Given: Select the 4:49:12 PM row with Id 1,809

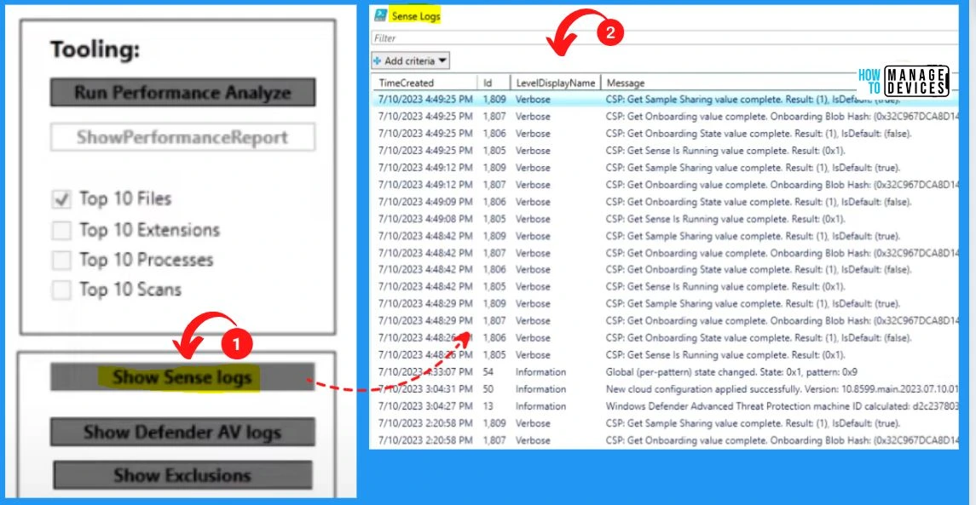Looking at the screenshot, I should pos(666,167).
